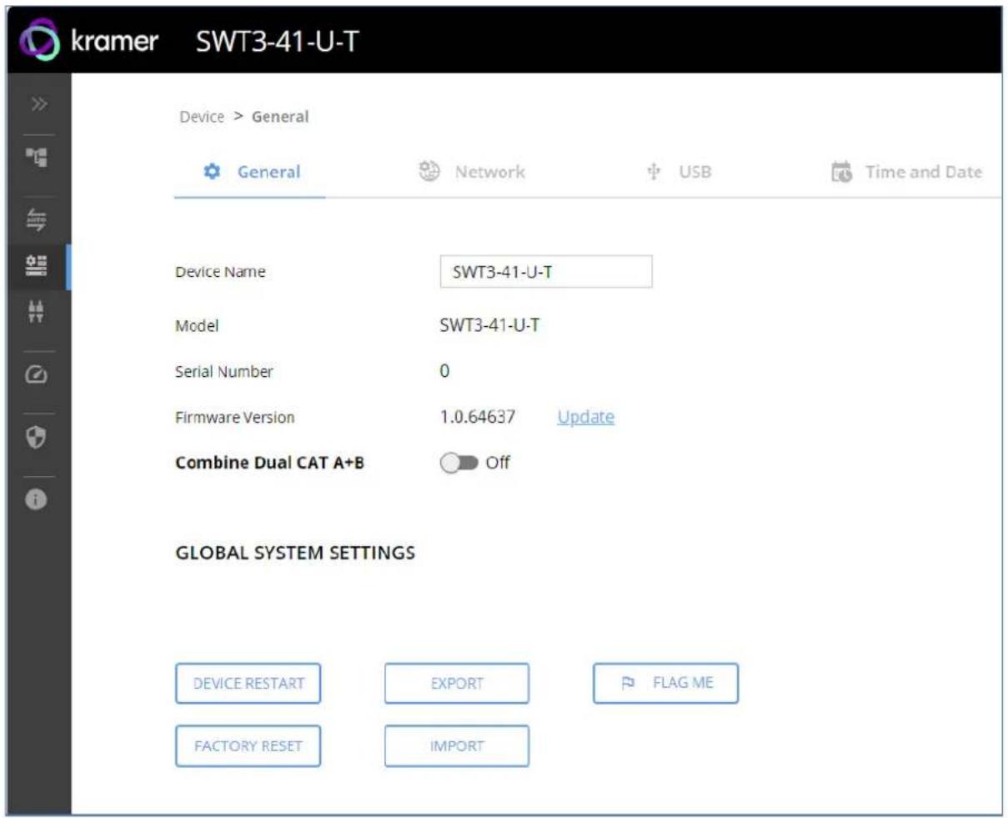Toggle Combine Dual CAT A+B switch
Image resolution: width=1008 pixels, height=818 pixels.
459,463
